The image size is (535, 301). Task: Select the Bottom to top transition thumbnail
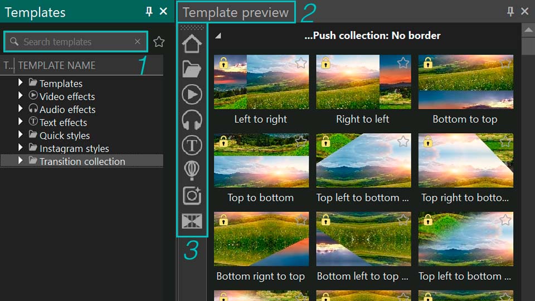click(466, 82)
